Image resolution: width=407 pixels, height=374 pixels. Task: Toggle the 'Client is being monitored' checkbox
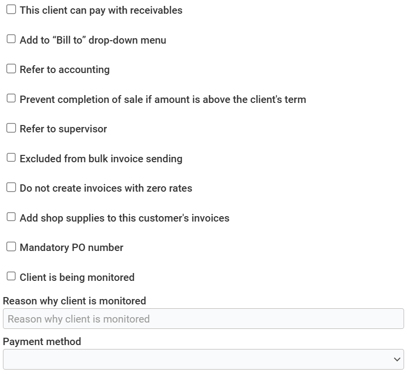[x=11, y=276]
